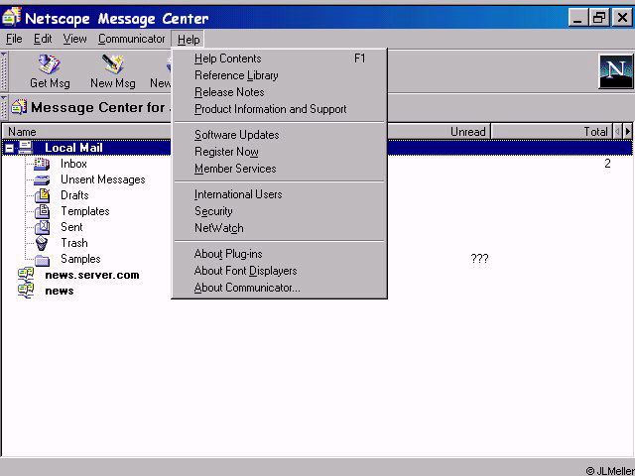Click the Message Center location bar icon
The width and height of the screenshot is (635, 476).
pos(19,107)
